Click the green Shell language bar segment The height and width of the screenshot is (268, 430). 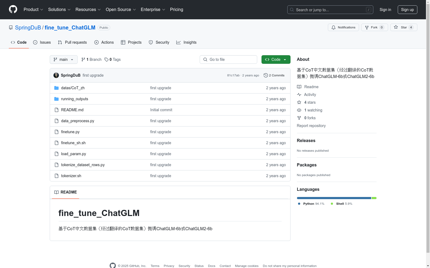[x=374, y=198]
